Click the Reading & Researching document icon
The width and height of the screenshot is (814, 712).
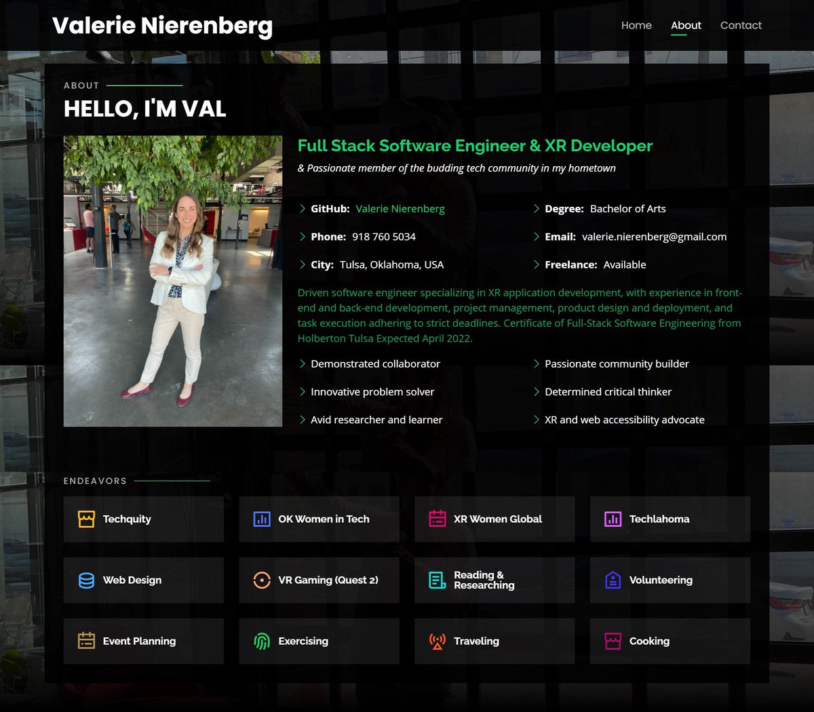click(438, 580)
